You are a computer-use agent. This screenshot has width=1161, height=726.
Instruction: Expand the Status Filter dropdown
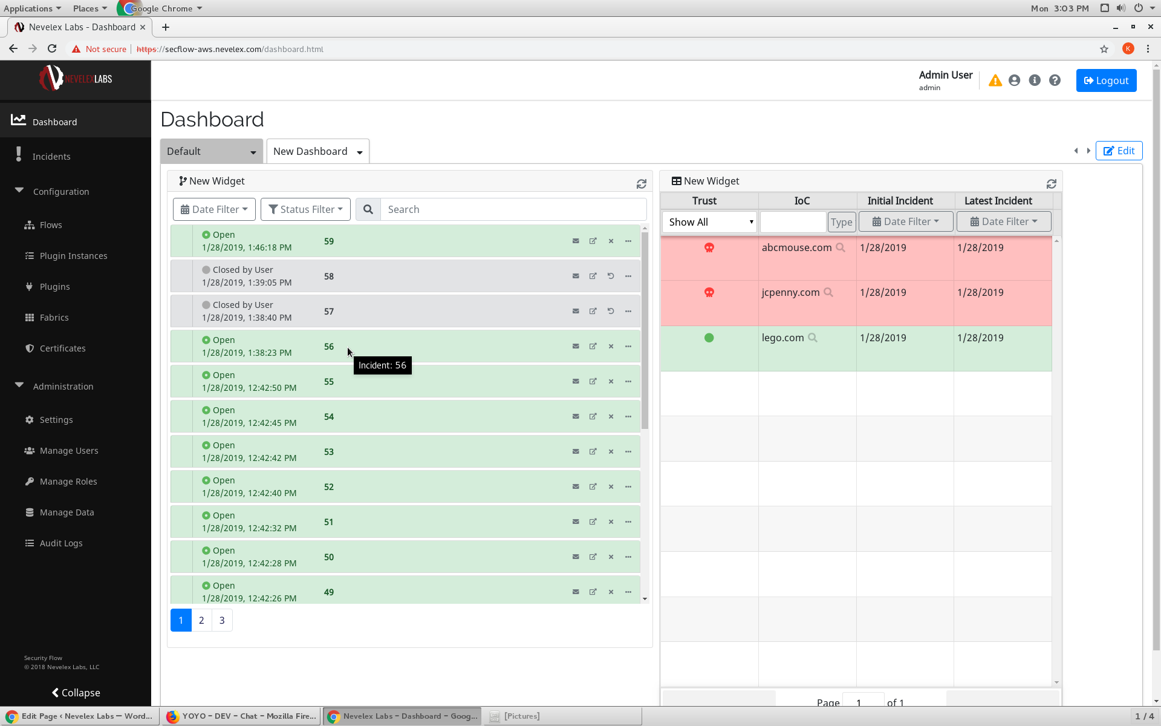pyautogui.click(x=305, y=209)
